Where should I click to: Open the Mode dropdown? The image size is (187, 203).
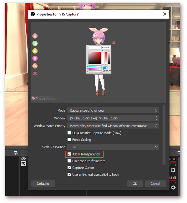(113, 110)
